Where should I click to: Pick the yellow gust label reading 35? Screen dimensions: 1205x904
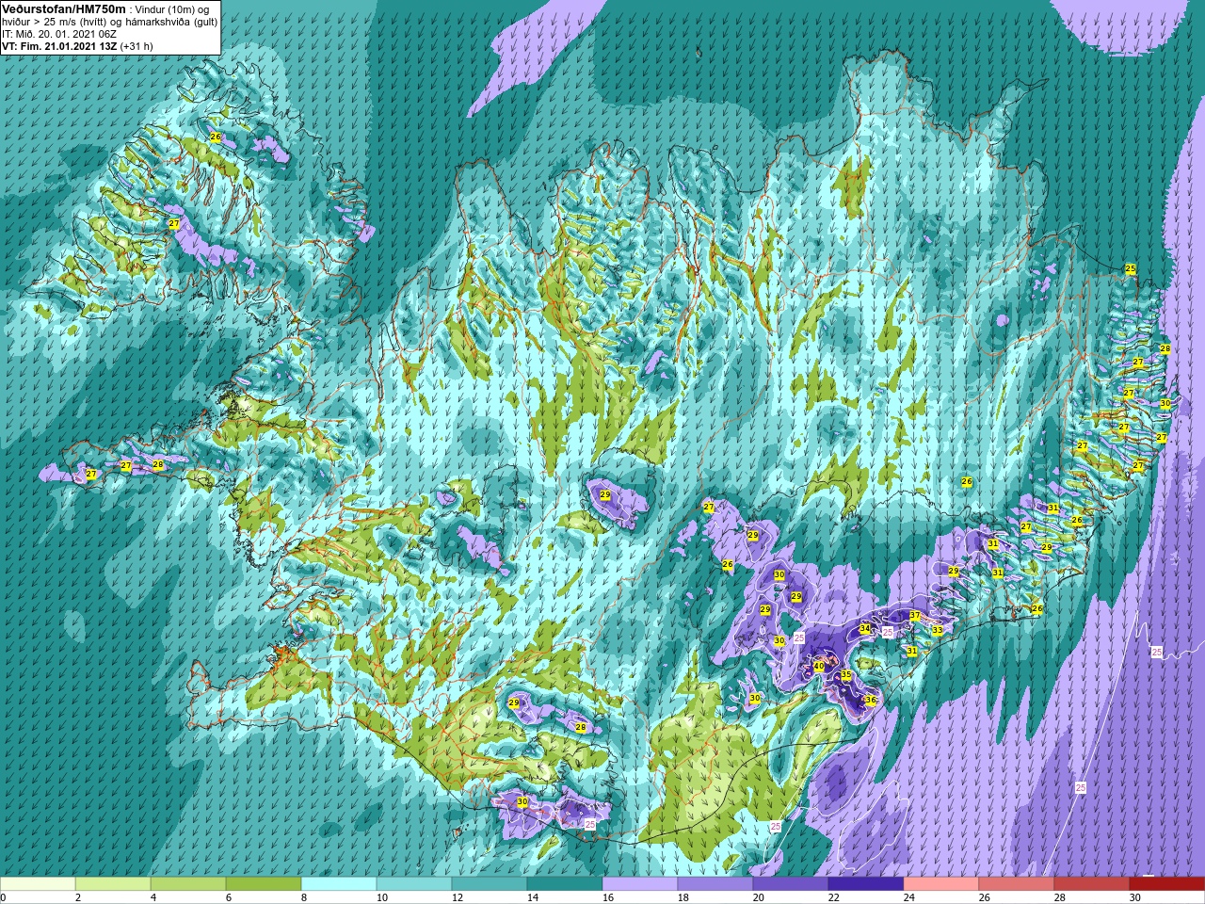(846, 674)
